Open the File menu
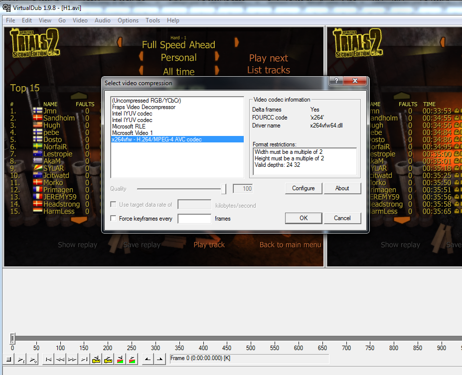This screenshot has height=375, width=462. 10,20
